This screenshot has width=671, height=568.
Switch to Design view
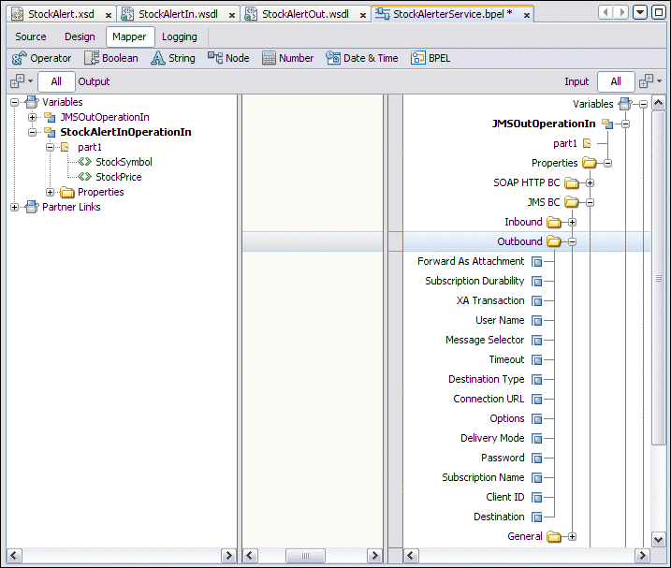coord(80,36)
